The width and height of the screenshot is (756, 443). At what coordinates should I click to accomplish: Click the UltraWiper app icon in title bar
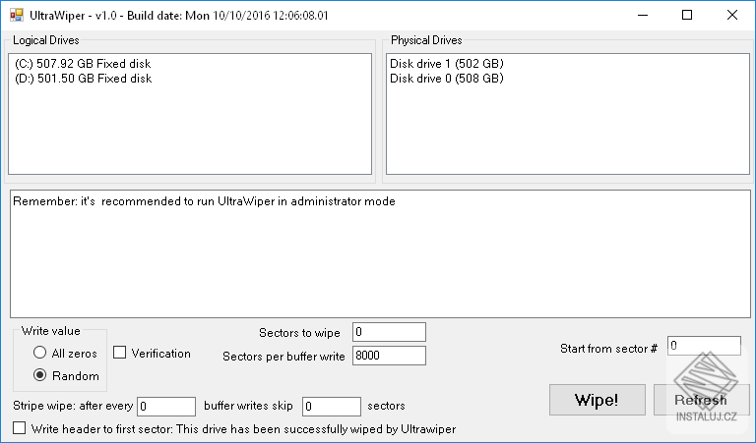point(17,15)
